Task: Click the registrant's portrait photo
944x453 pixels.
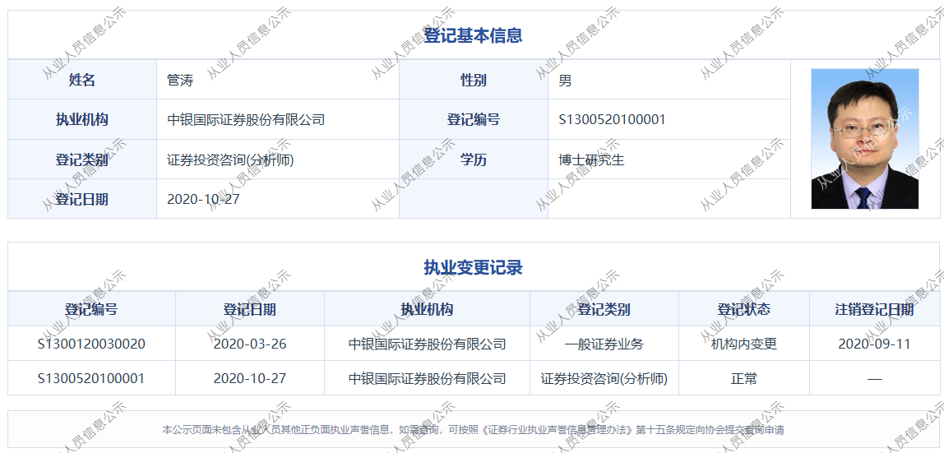Action: pos(864,139)
